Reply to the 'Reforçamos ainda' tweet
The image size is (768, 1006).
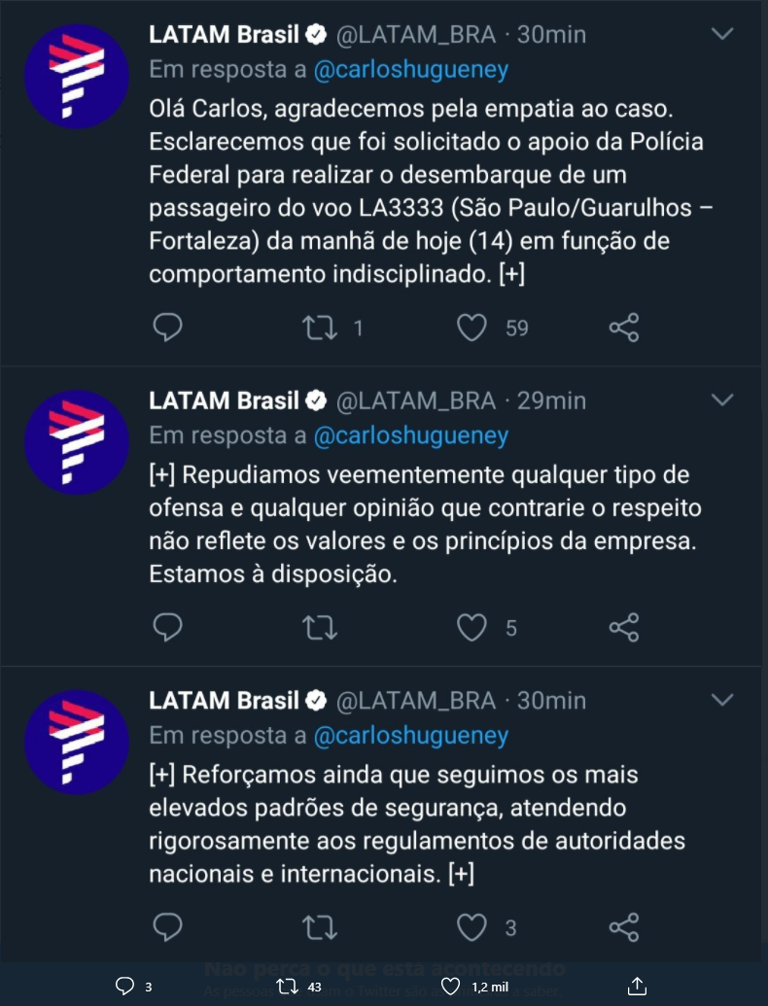point(168,927)
